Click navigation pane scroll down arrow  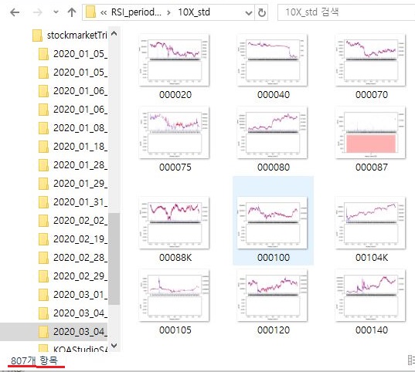tap(114, 345)
